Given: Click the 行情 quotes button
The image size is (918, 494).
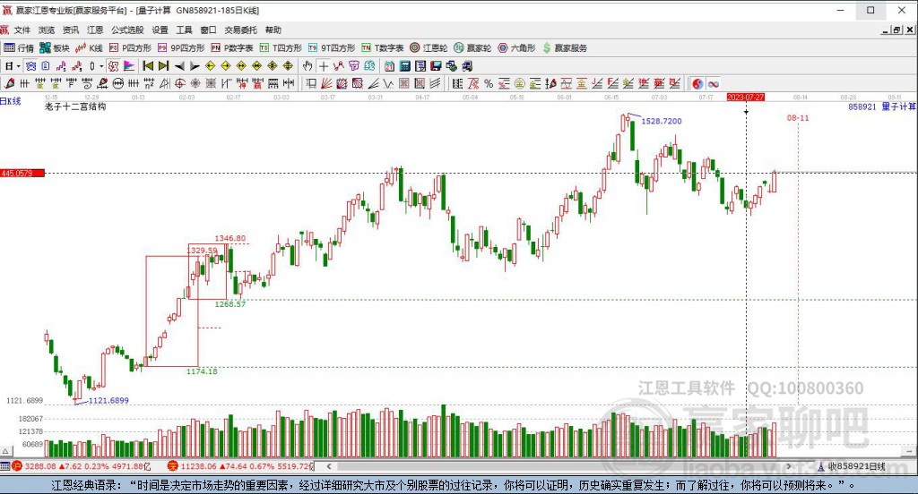Looking at the screenshot, I should click(20, 47).
